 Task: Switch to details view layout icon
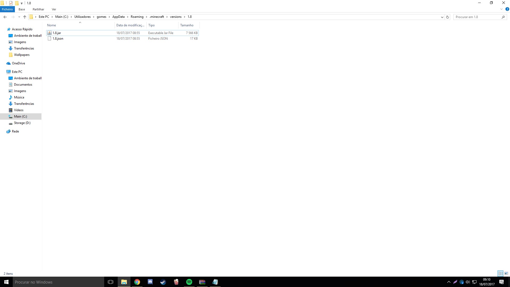[500, 273]
